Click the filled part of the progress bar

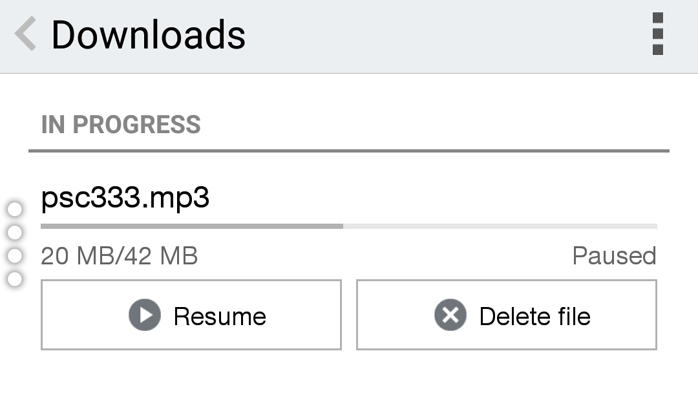coord(192,226)
